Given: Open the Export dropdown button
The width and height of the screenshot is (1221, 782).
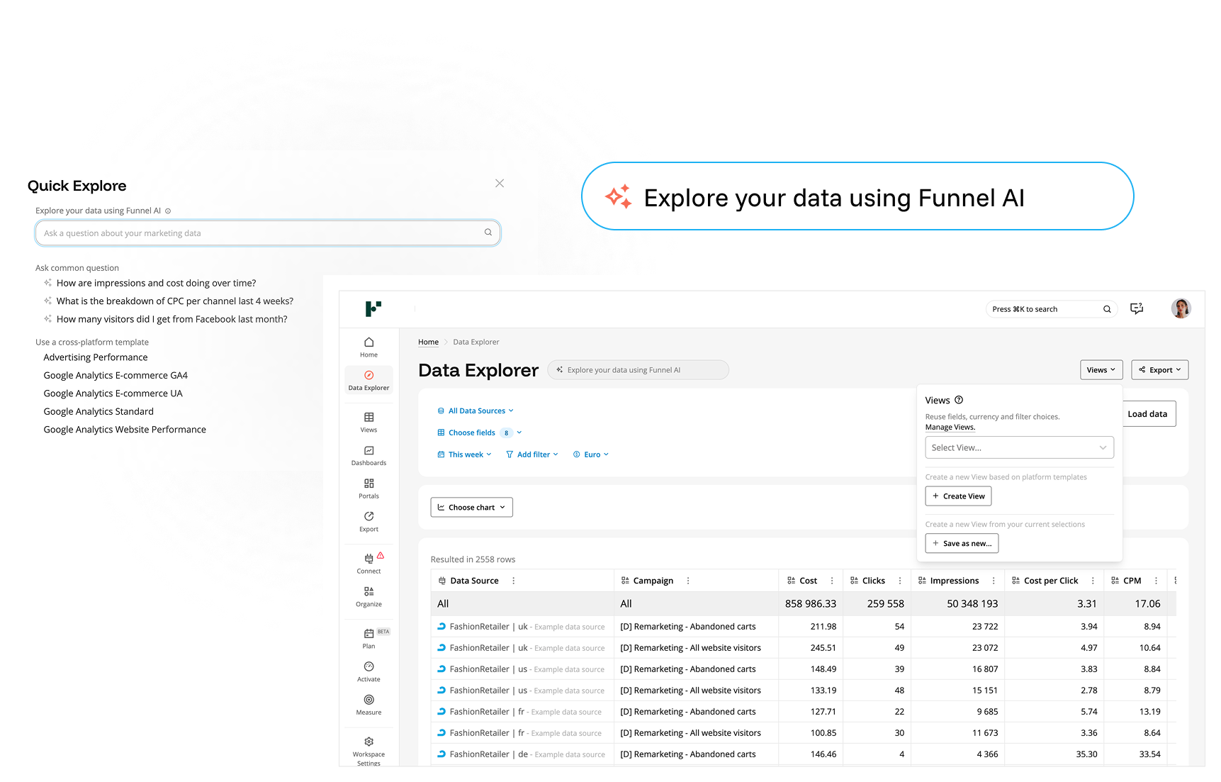Looking at the screenshot, I should point(1160,369).
